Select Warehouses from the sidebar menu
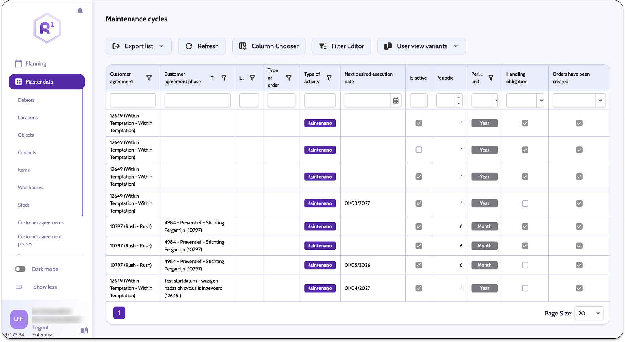The width and height of the screenshot is (625, 342). click(30, 188)
